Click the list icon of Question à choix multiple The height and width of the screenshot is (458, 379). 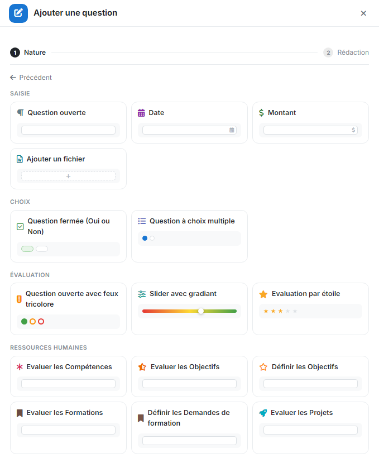(x=142, y=221)
